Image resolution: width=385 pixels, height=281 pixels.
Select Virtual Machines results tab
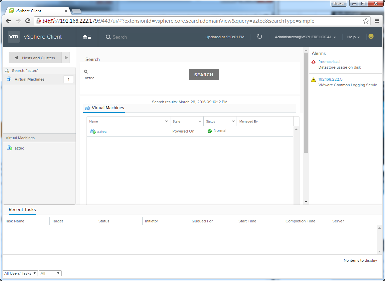click(104, 108)
